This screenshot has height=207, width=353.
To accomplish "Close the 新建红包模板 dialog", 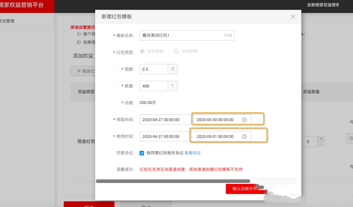I will click(x=293, y=17).
